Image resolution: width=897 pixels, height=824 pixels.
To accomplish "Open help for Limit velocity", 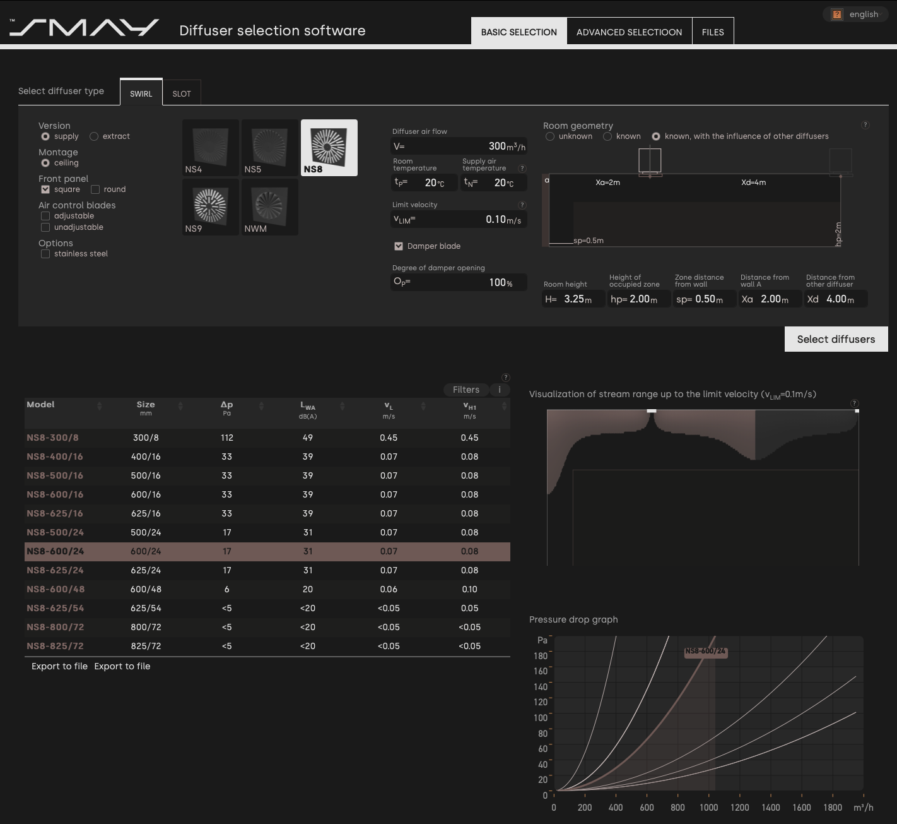I will (x=522, y=205).
